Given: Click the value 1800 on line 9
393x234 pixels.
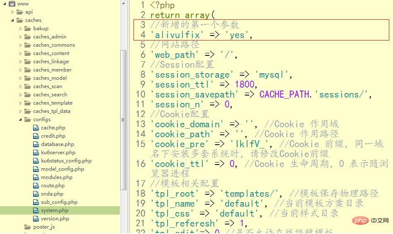Looking at the screenshot, I should pos(244,84).
